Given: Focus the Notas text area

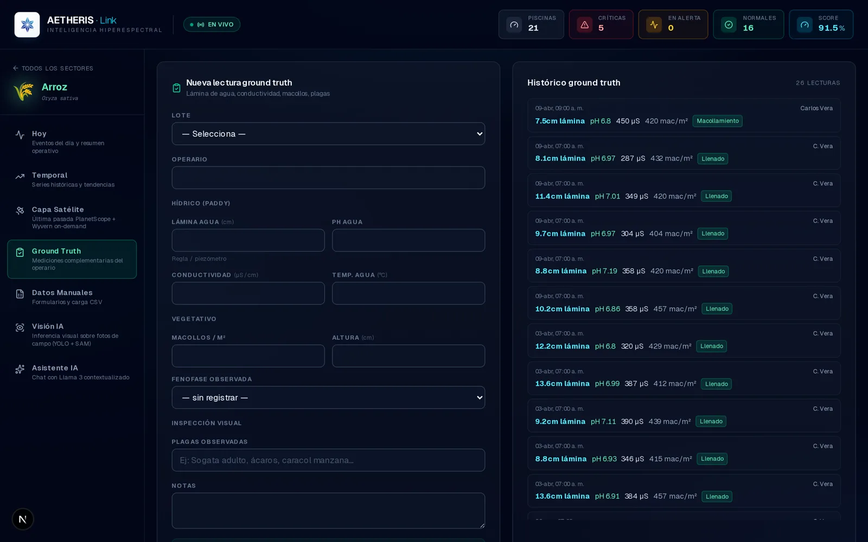Looking at the screenshot, I should click(x=328, y=511).
